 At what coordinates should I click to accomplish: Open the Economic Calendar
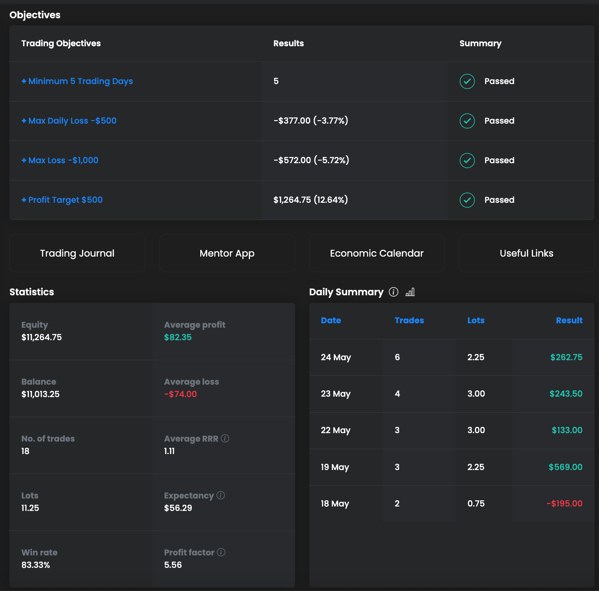(x=376, y=253)
